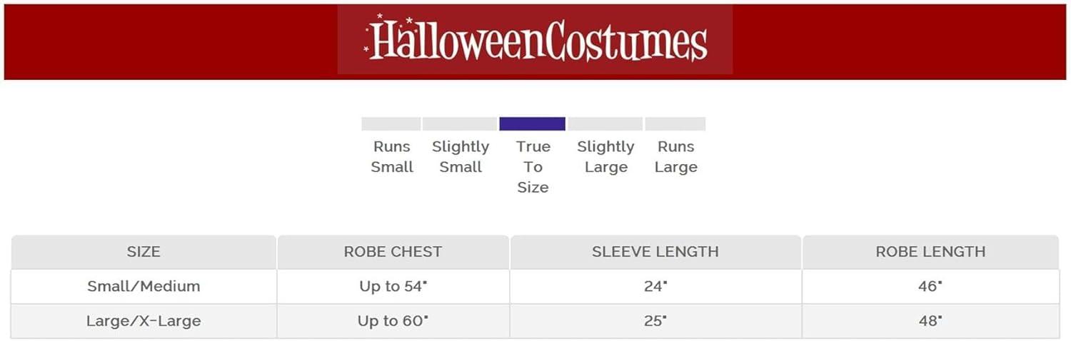Screen dimensions: 1071x341
Task: Click the SLEEVE LENGTH column header
Action: click(x=655, y=252)
